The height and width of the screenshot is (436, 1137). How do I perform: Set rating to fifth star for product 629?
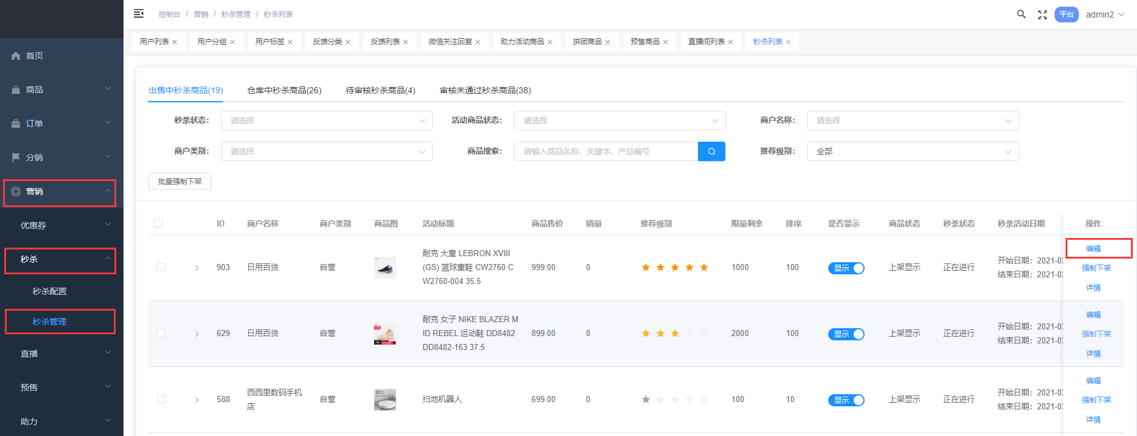click(704, 334)
